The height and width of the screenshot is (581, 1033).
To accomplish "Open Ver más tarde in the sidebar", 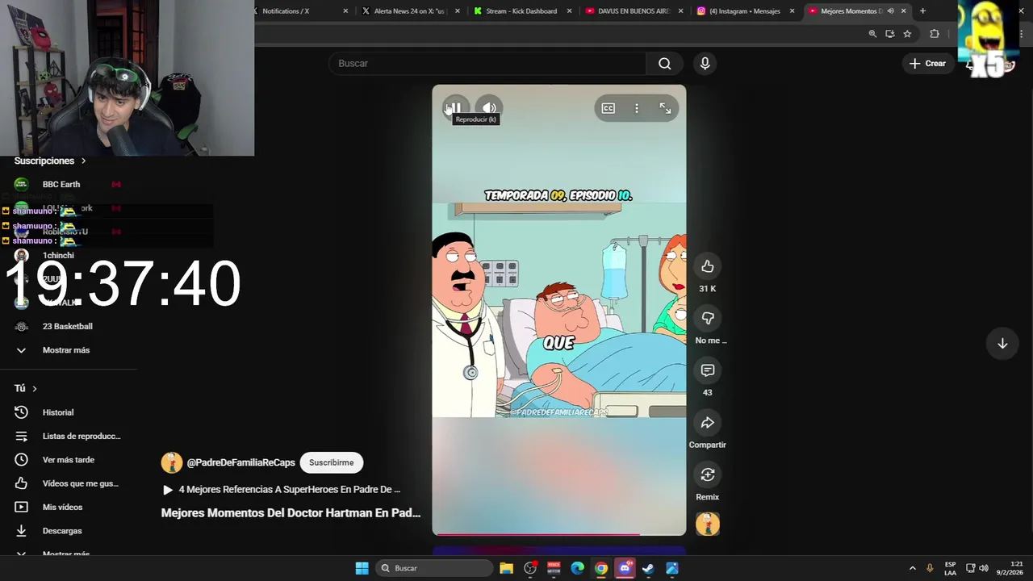I will click(x=69, y=460).
